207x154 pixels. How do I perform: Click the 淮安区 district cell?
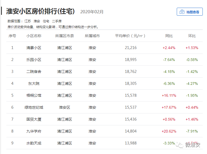click(x=64, y=107)
